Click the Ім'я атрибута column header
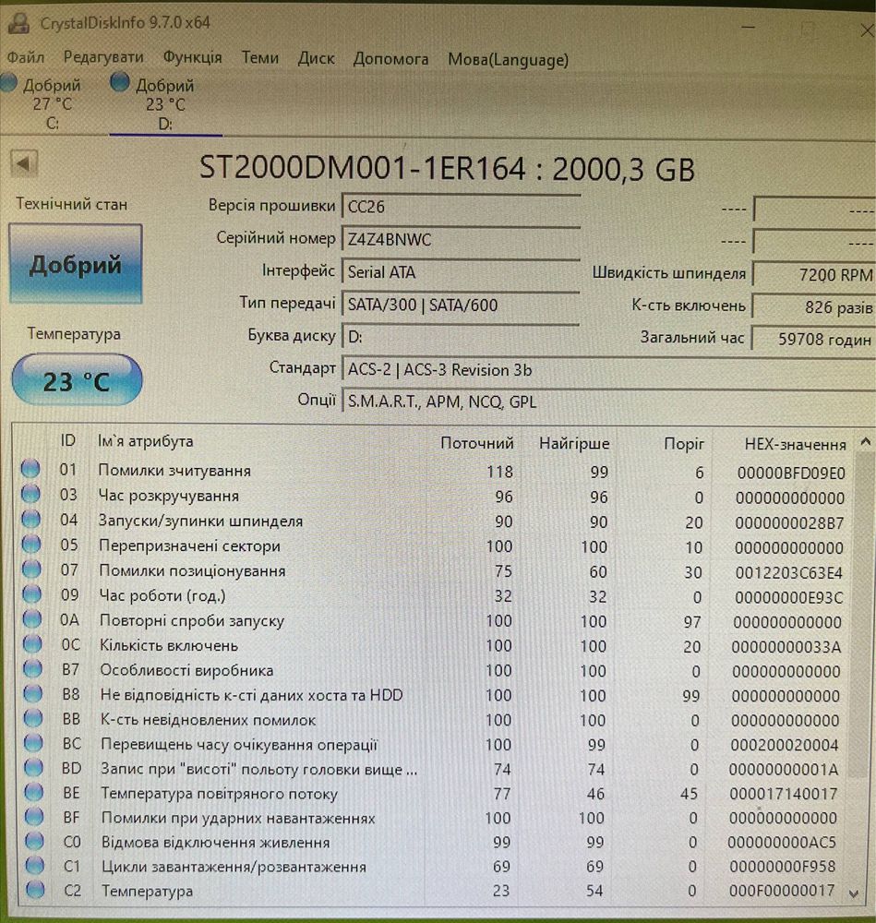 146,441
